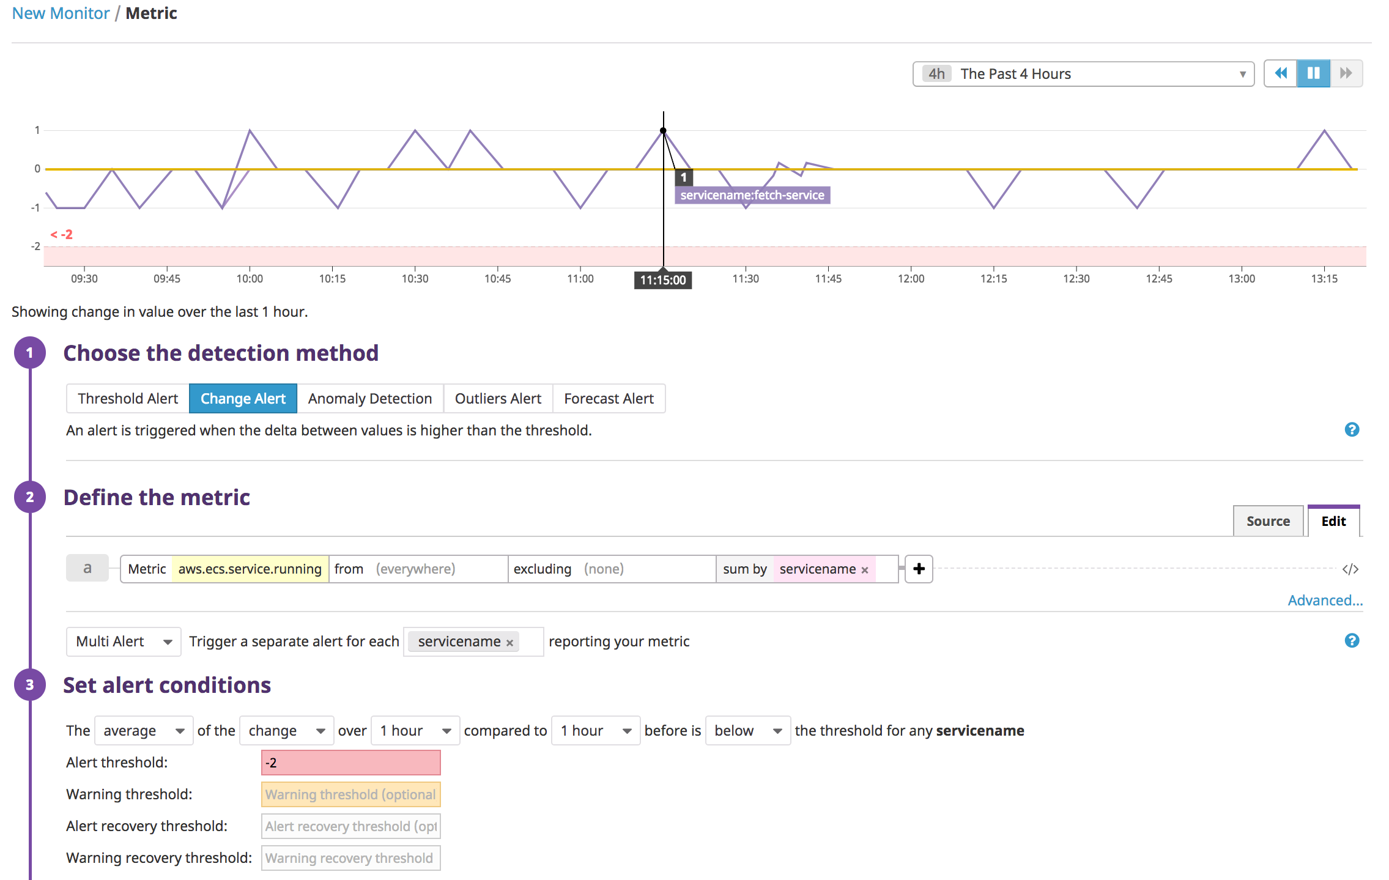The image size is (1389, 880).
Task: Remove the servicename tag in Multi Alert row
Action: [x=509, y=642]
